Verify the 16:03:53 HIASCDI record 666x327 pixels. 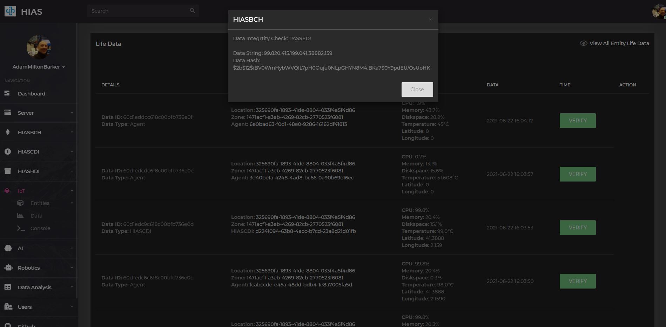tap(577, 228)
